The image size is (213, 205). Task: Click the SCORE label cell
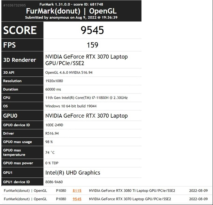click(22, 30)
